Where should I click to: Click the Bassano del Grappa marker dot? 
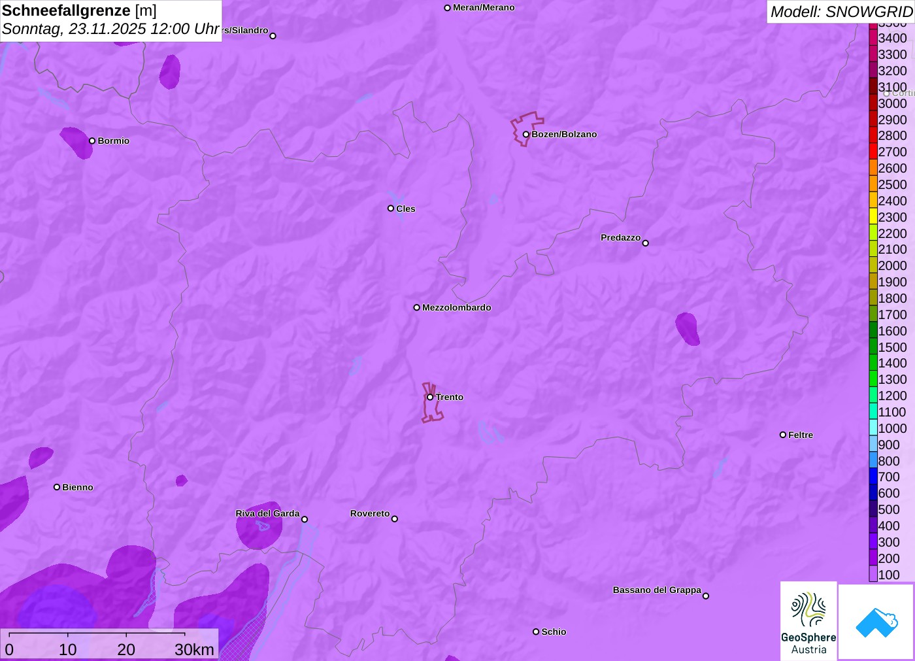pos(706,596)
